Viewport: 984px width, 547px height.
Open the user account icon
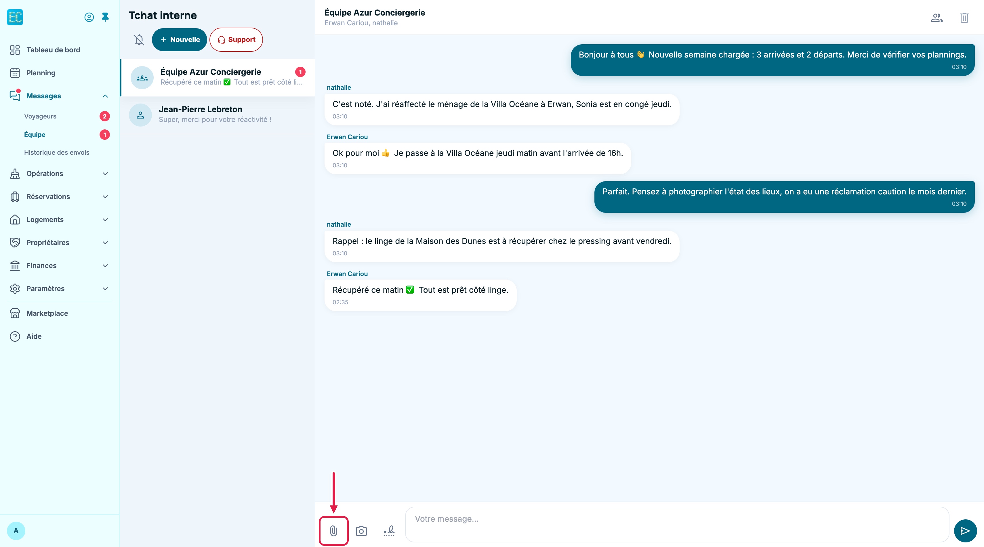[89, 17]
